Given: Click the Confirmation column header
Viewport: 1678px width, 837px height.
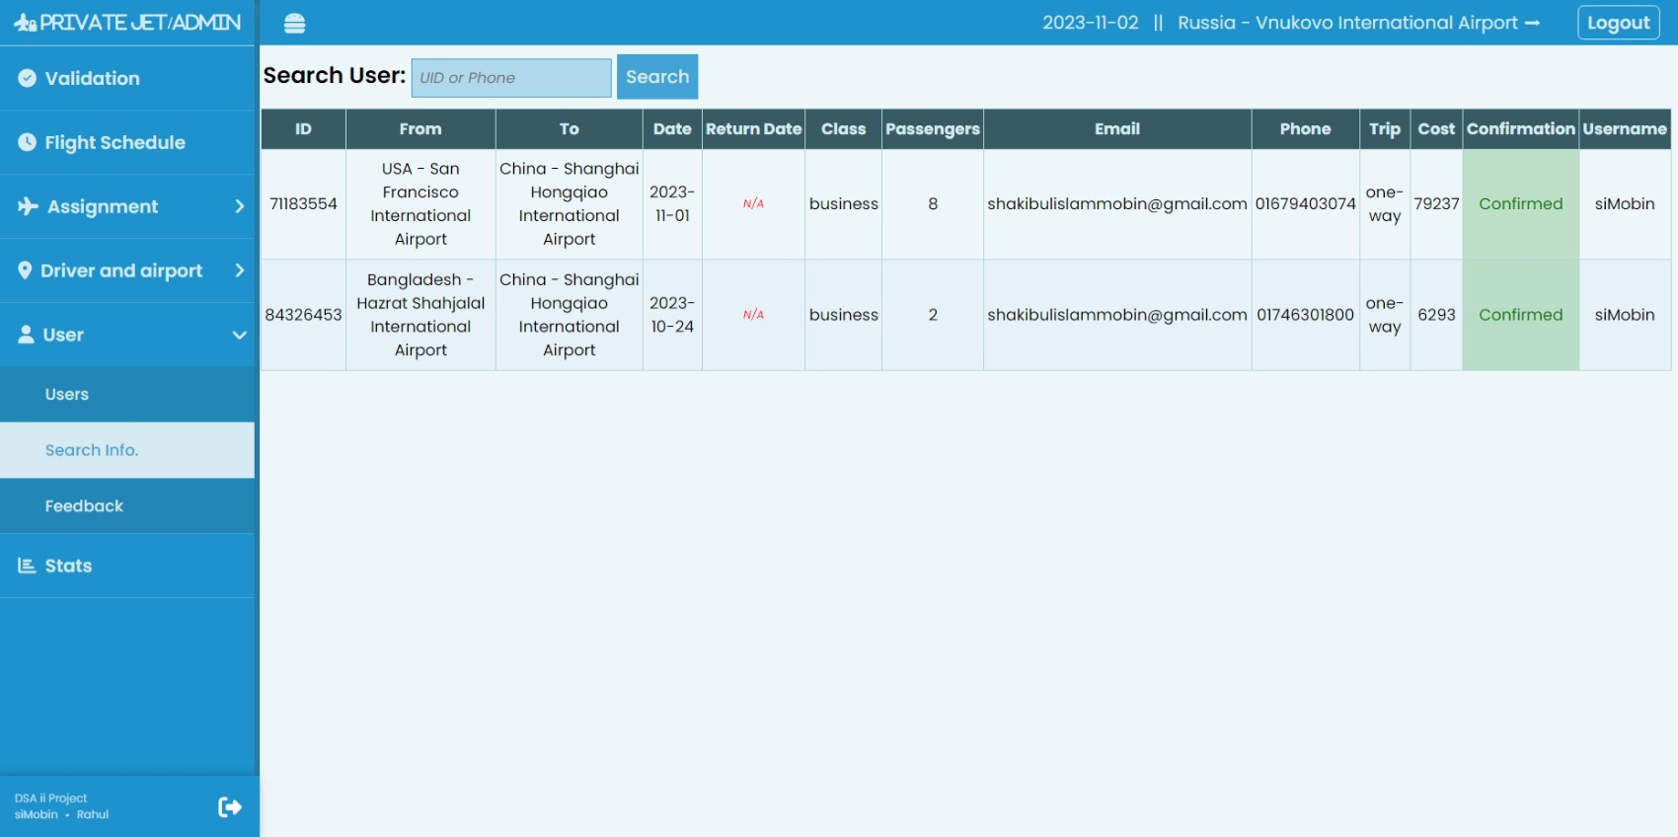Looking at the screenshot, I should [x=1521, y=129].
